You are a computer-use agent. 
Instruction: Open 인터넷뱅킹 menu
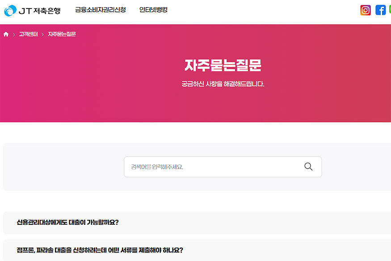[153, 10]
